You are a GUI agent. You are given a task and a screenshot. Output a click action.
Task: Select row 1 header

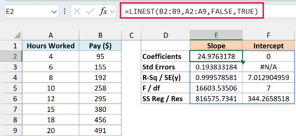(11, 46)
